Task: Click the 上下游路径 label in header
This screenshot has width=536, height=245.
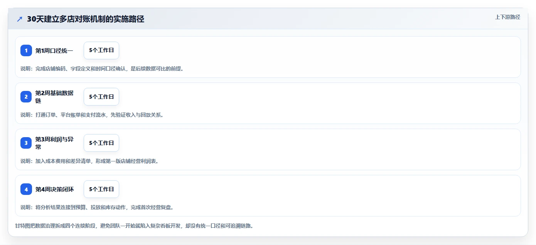Action: pos(507,17)
